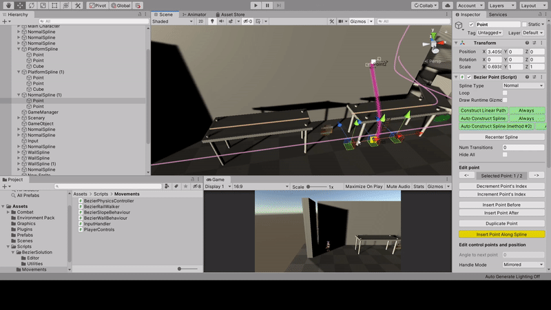This screenshot has height=310, width=551.
Task: Collapse the NormalSpline (1) object
Action: click(19, 95)
